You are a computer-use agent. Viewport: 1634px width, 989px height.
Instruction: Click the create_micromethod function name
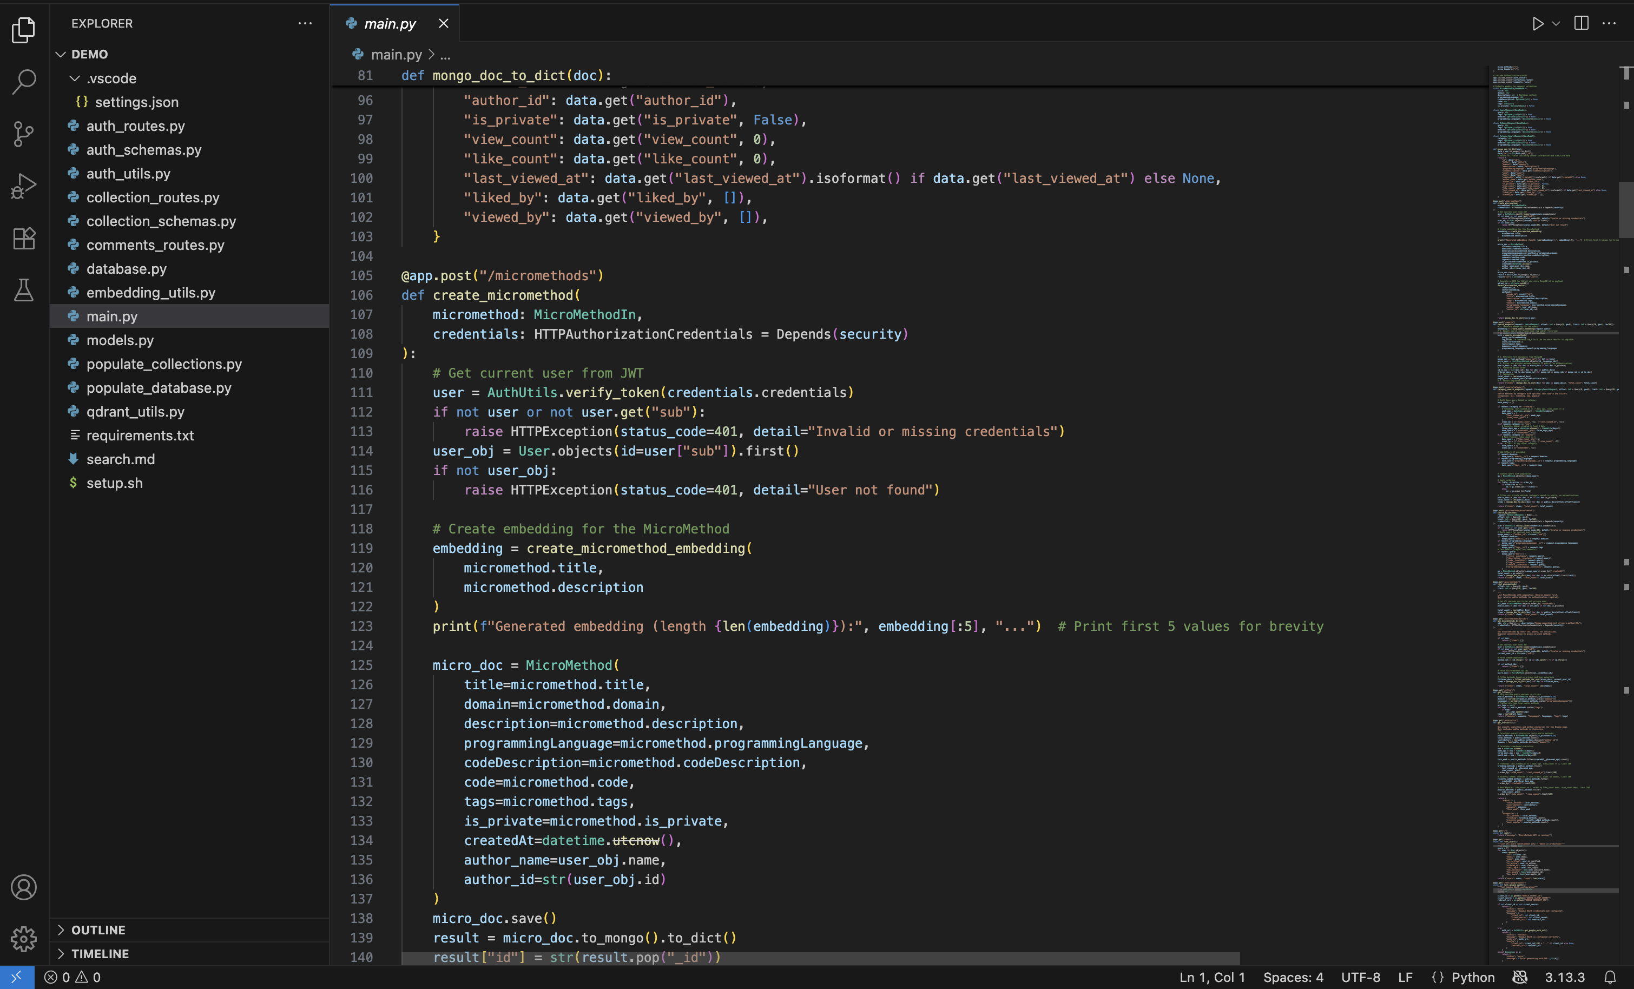click(503, 295)
